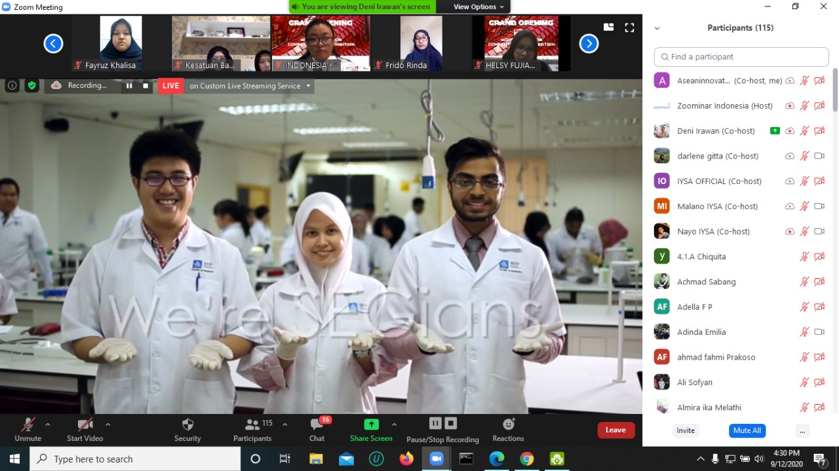
Task: Click the green encryption shield icon
Action: 31,85
